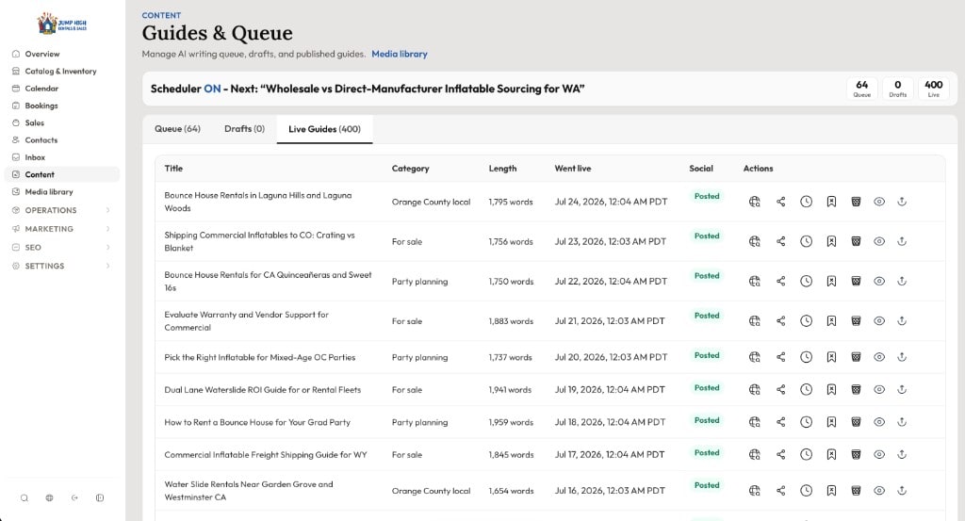
Task: Click the Title column header
Action: point(173,169)
